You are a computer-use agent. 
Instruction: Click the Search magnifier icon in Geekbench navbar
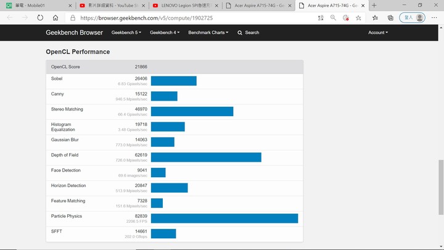click(240, 33)
